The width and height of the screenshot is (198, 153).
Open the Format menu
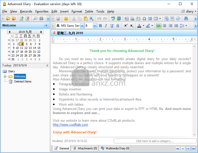(77, 11)
